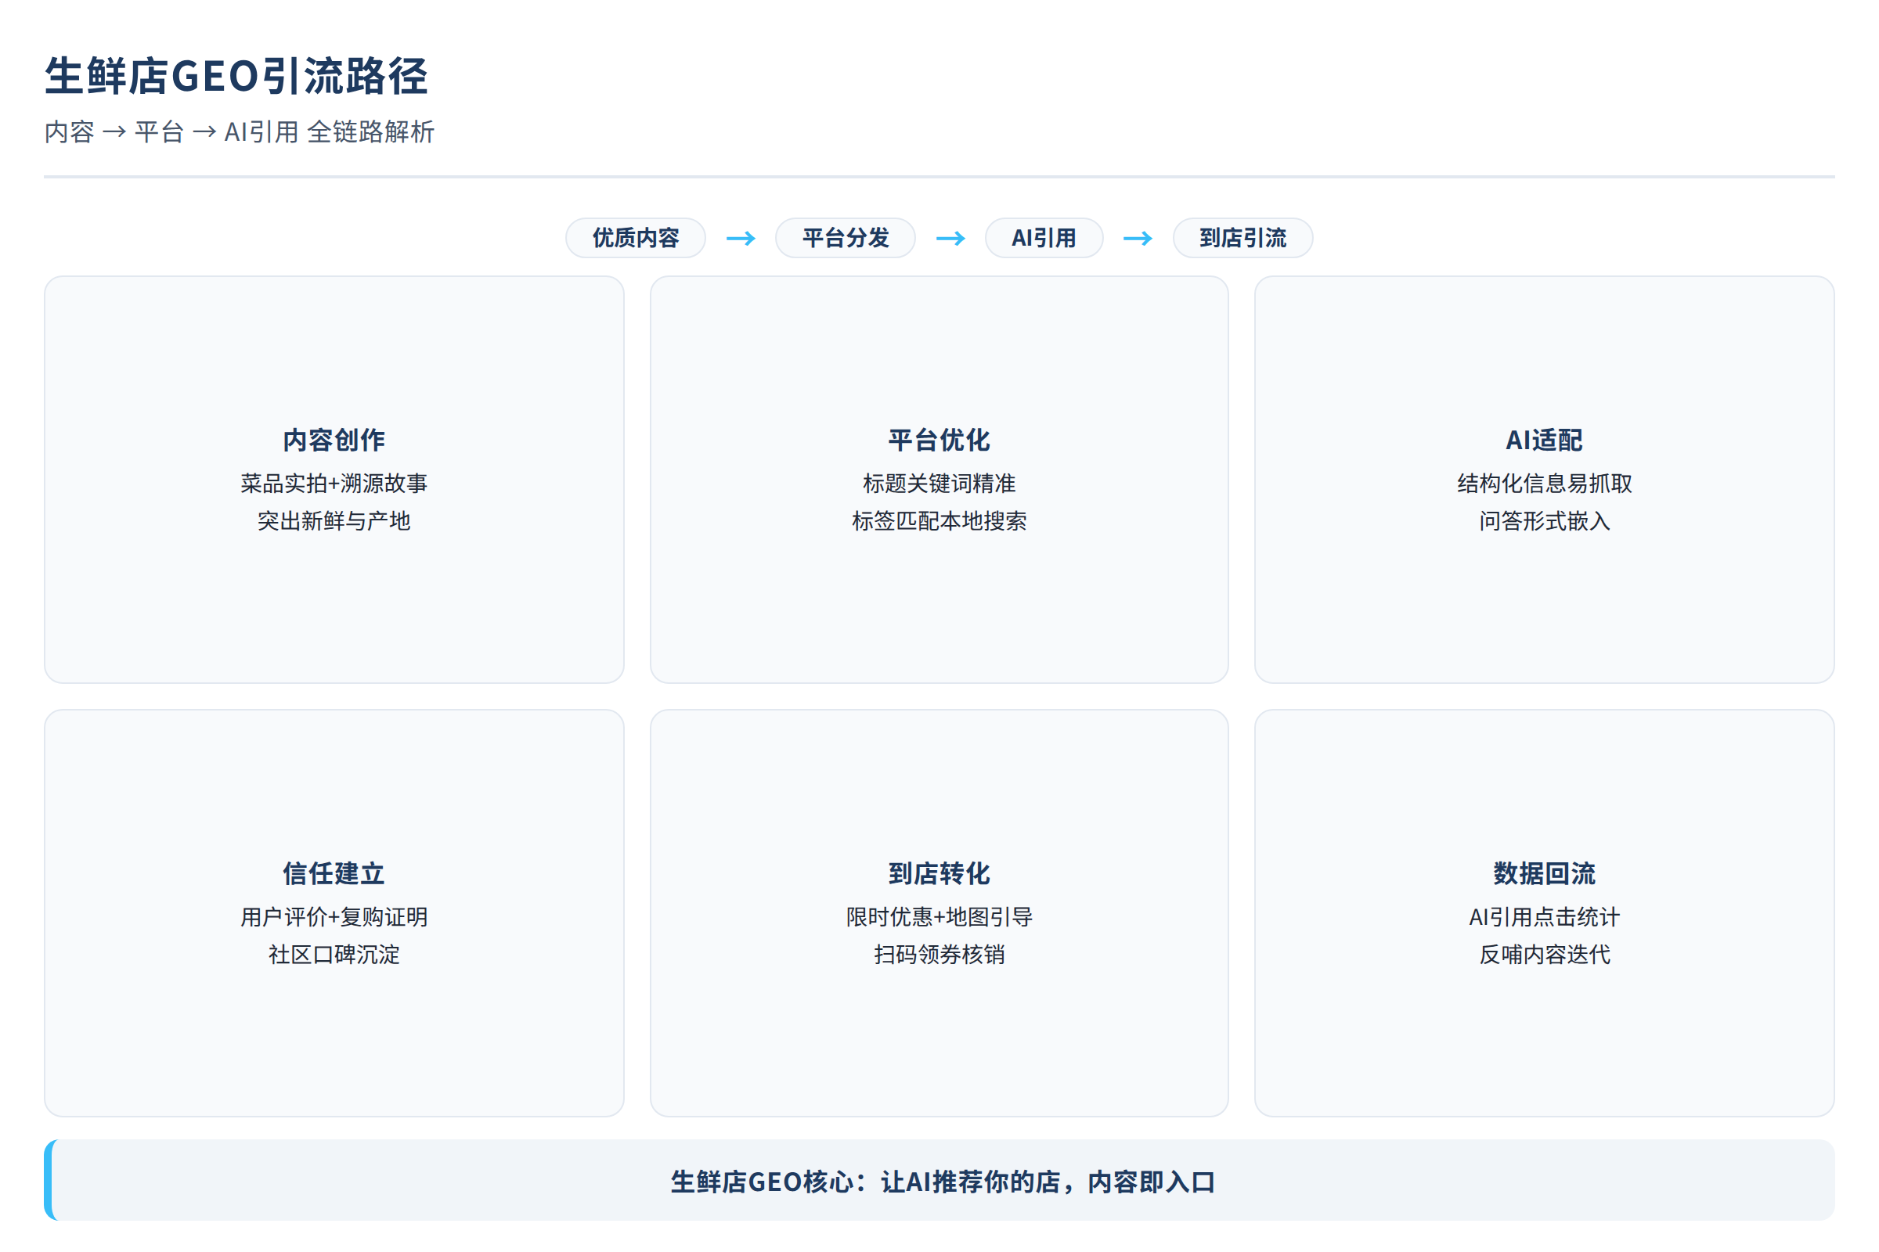Screen dimensions: 1879x1252
Task: Click the text 标题关键词精准
Action: [x=939, y=483]
